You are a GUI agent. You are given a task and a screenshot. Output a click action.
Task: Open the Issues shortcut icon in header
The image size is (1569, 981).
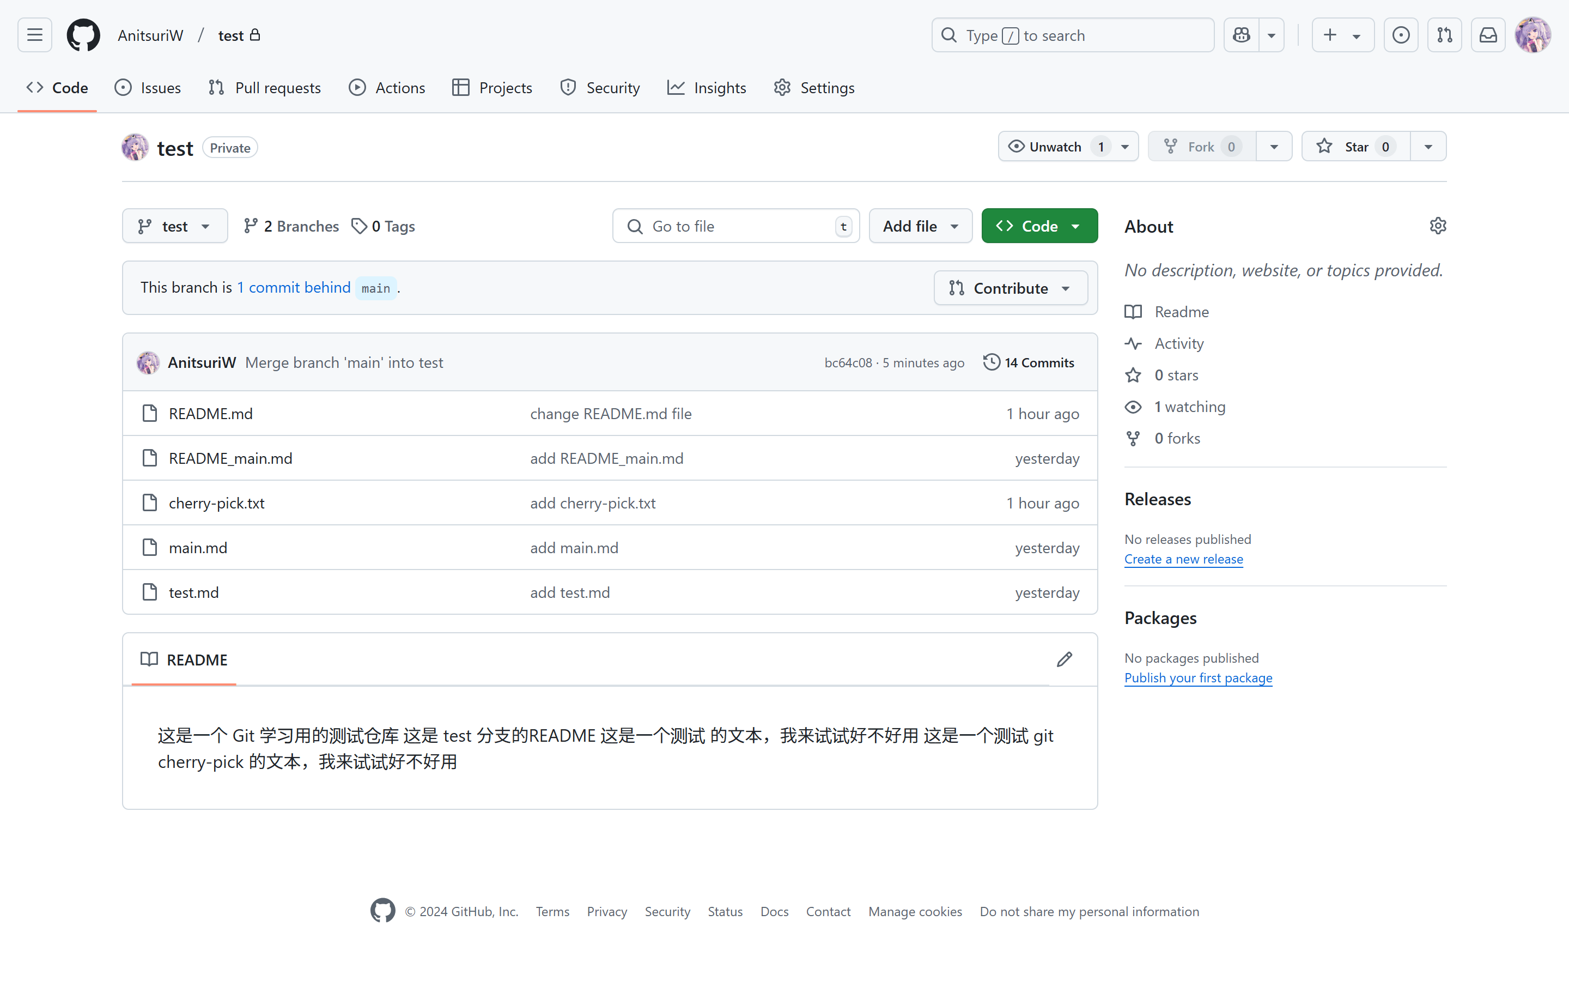pos(1401,35)
